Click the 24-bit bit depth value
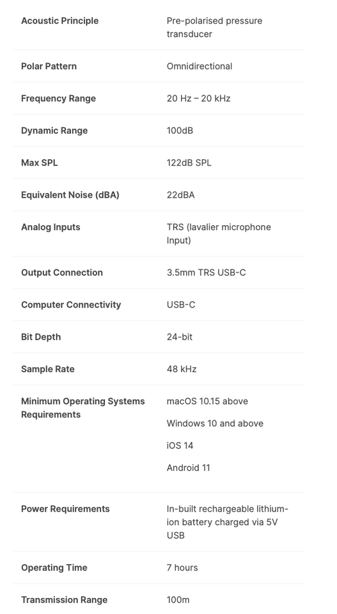Screen dimensions: 337x614 click(180, 337)
